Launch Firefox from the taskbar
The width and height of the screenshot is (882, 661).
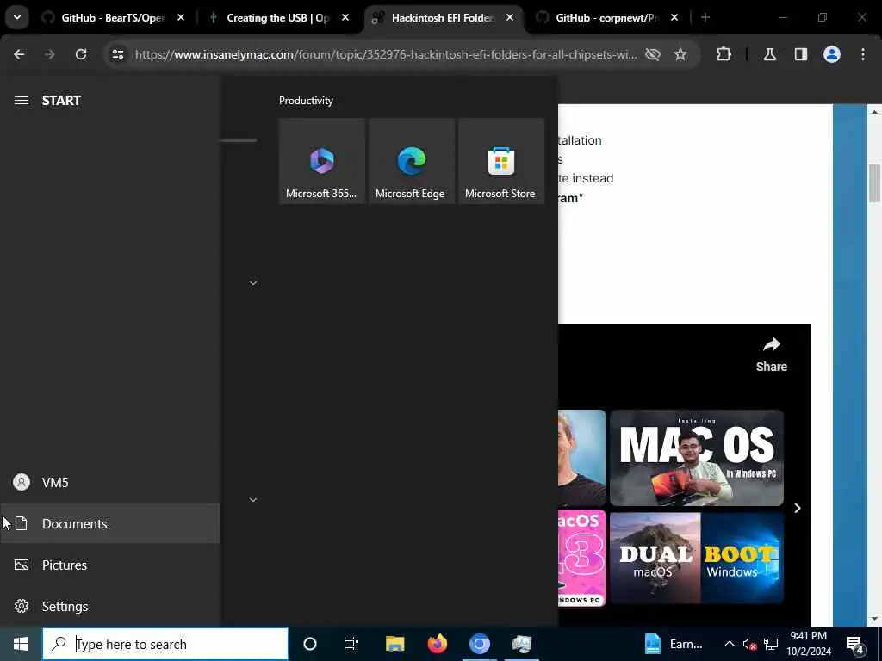tap(437, 644)
